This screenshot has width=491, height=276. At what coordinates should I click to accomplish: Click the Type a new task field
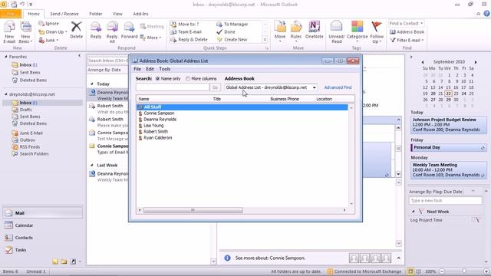pyautogui.click(x=445, y=201)
